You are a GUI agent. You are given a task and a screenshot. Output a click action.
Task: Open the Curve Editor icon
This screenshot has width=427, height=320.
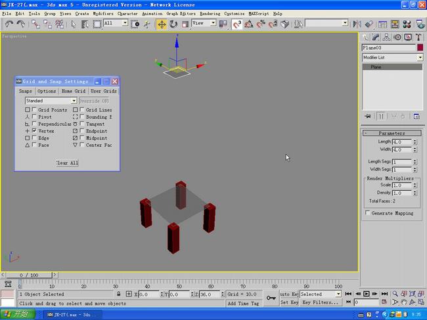click(x=382, y=24)
